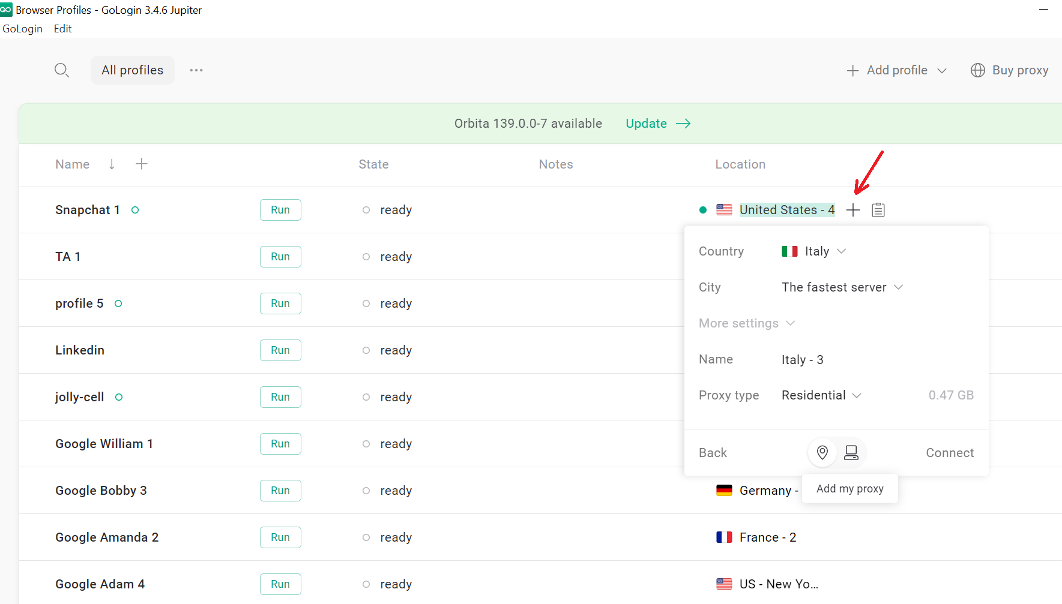Run the Google Bobby 3 profile
Image resolution: width=1062 pixels, height=604 pixels.
[280, 491]
